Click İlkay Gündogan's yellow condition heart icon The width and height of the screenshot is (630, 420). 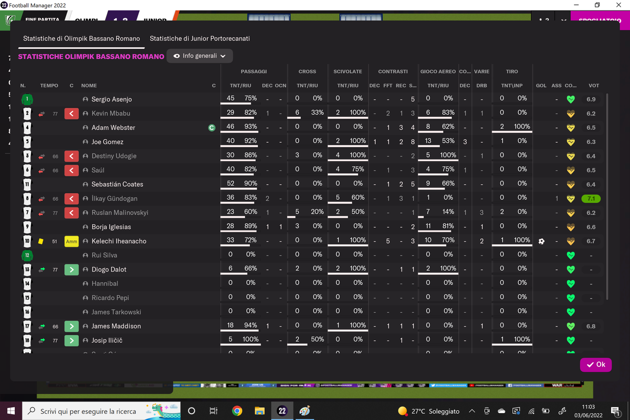[x=571, y=198]
